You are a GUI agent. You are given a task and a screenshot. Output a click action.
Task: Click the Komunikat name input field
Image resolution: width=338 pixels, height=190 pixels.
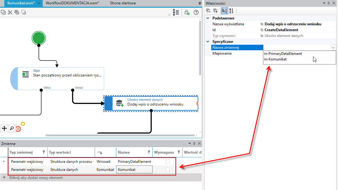pyautogui.click(x=134, y=170)
